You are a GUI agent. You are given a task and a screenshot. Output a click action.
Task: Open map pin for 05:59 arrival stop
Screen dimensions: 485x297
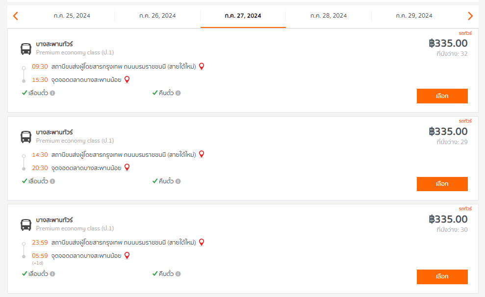[127, 256]
